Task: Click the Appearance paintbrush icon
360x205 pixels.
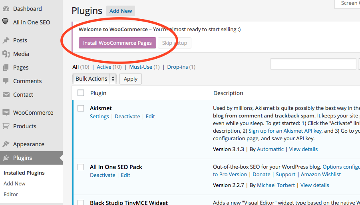Action: tap(6, 144)
